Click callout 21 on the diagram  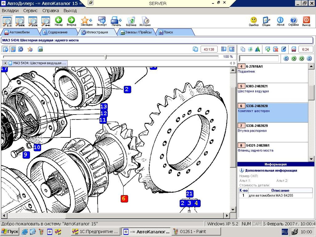(x=190, y=194)
